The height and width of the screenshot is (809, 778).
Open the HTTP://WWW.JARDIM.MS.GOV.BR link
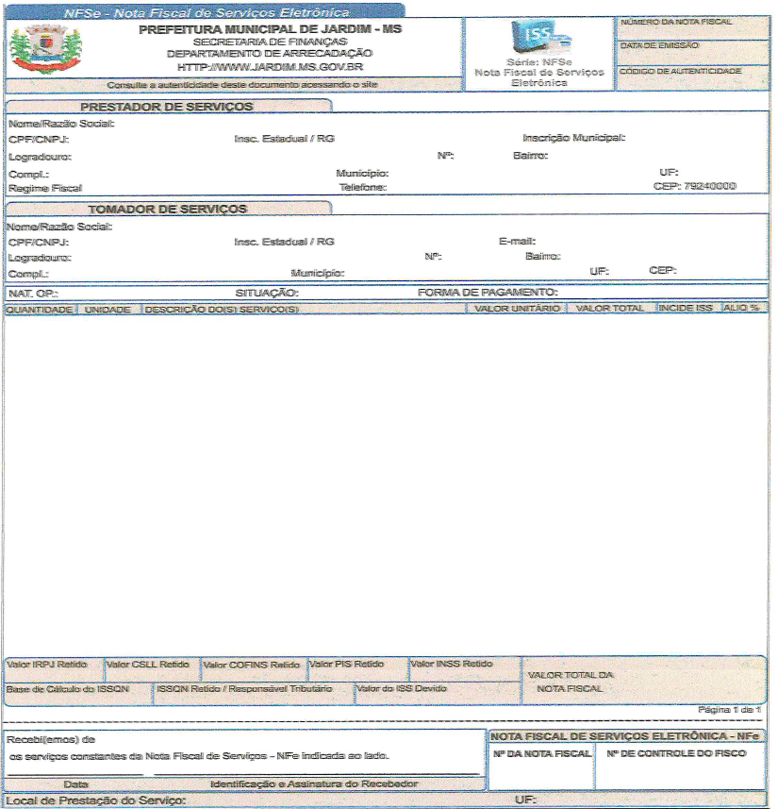[x=270, y=67]
